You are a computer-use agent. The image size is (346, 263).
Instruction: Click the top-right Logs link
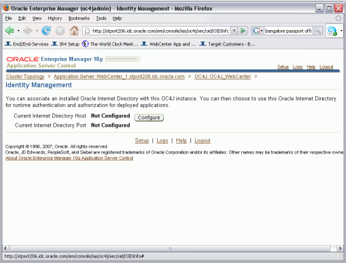pyautogui.click(x=297, y=67)
